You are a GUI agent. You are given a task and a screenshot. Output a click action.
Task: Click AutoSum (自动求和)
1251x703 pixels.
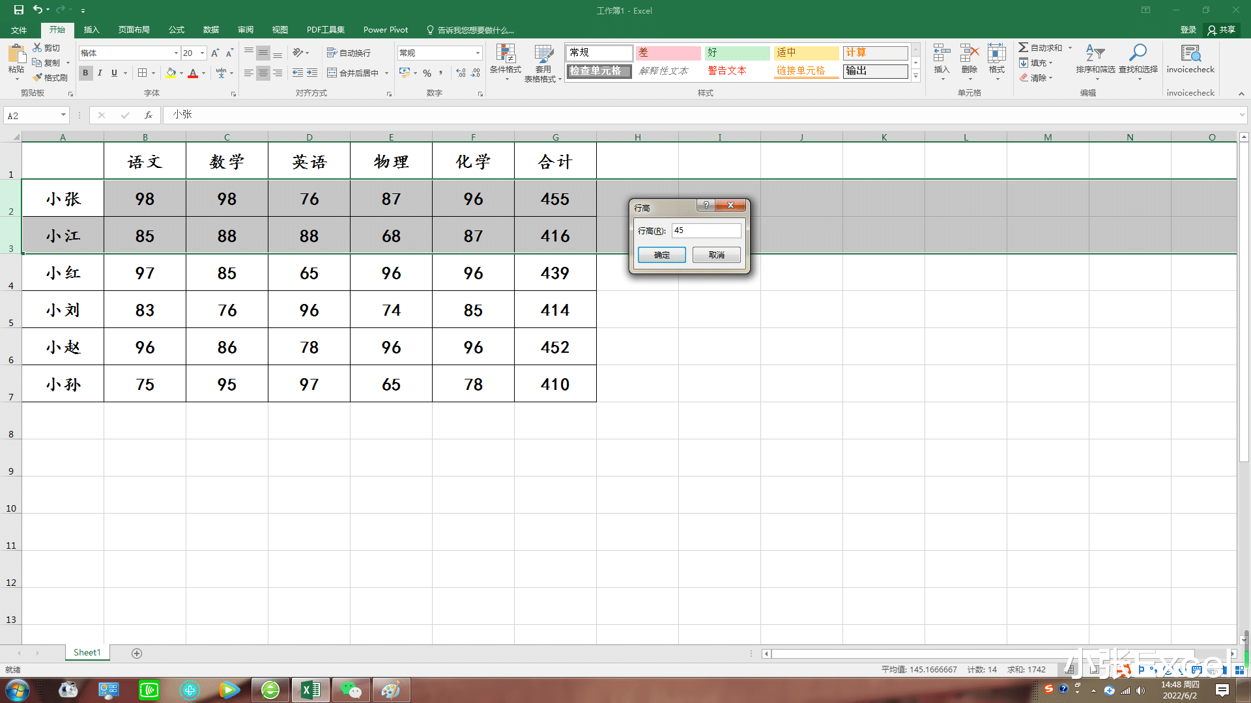[x=1041, y=48]
